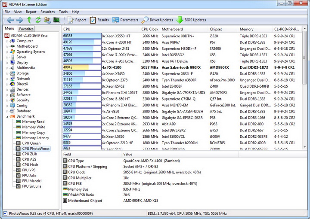Go back with the blue left arrow
Viewport: 310px width, 219px height.
pyautogui.click(x=10, y=20)
